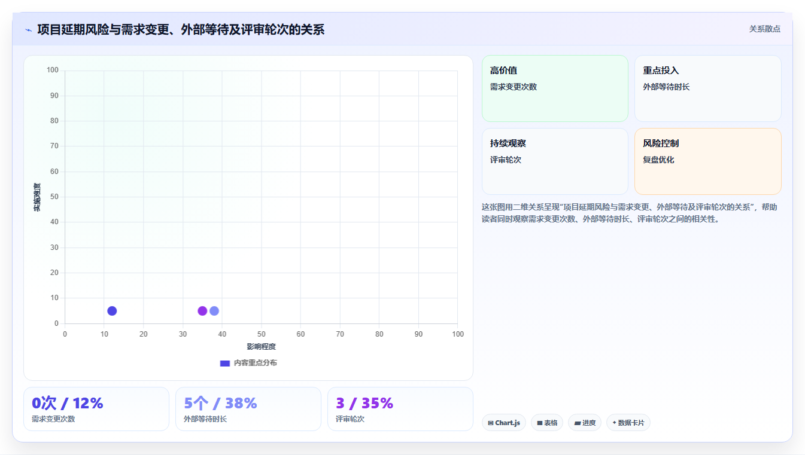Image resolution: width=805 pixels, height=455 pixels.
Task: Open the 高价值 quadrant card
Action: (555, 88)
